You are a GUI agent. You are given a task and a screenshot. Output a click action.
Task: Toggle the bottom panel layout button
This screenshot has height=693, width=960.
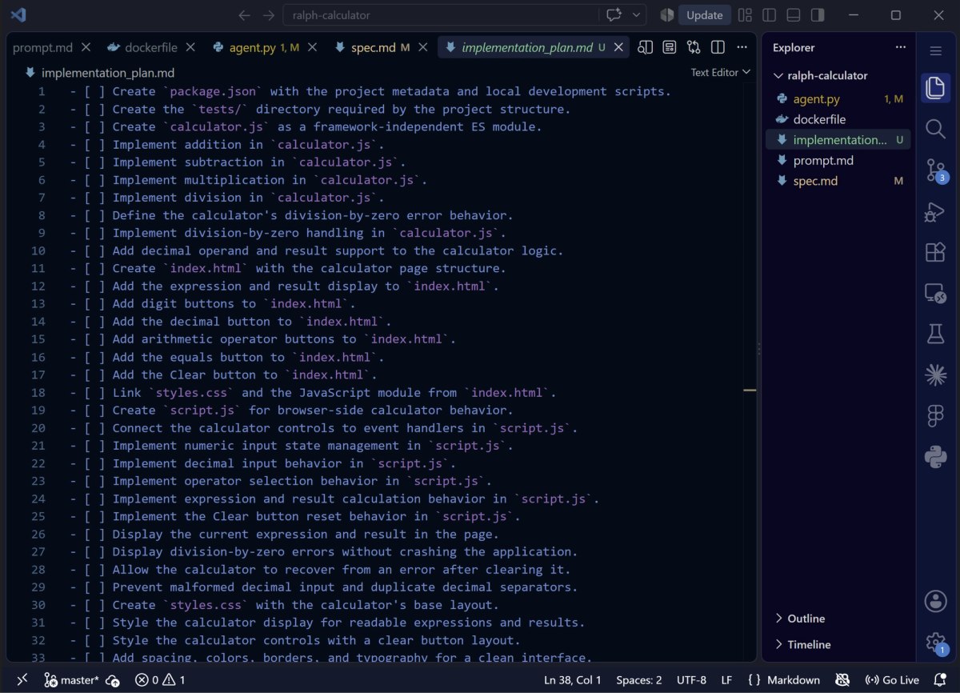[794, 15]
